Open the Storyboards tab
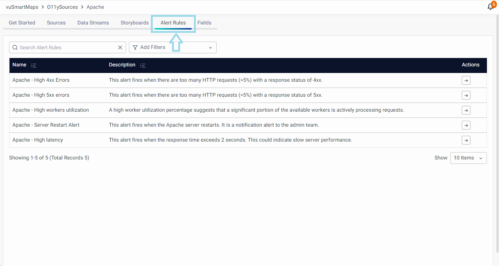Image resolution: width=499 pixels, height=266 pixels. [x=134, y=23]
